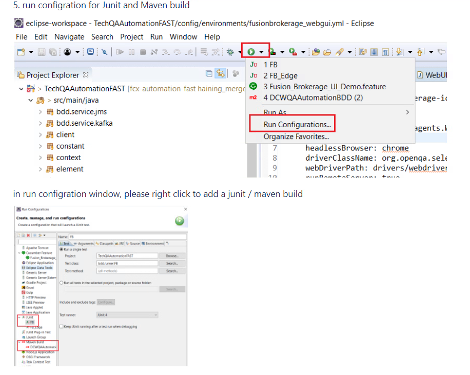Click the red Delete configuration X icon
The width and height of the screenshot is (470, 375).
pos(28,235)
